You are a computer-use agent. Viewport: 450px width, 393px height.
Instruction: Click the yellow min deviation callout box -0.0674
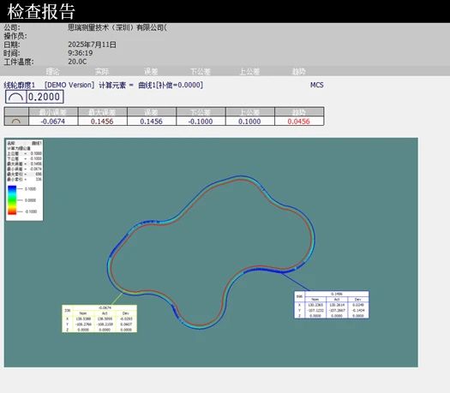tap(99, 319)
